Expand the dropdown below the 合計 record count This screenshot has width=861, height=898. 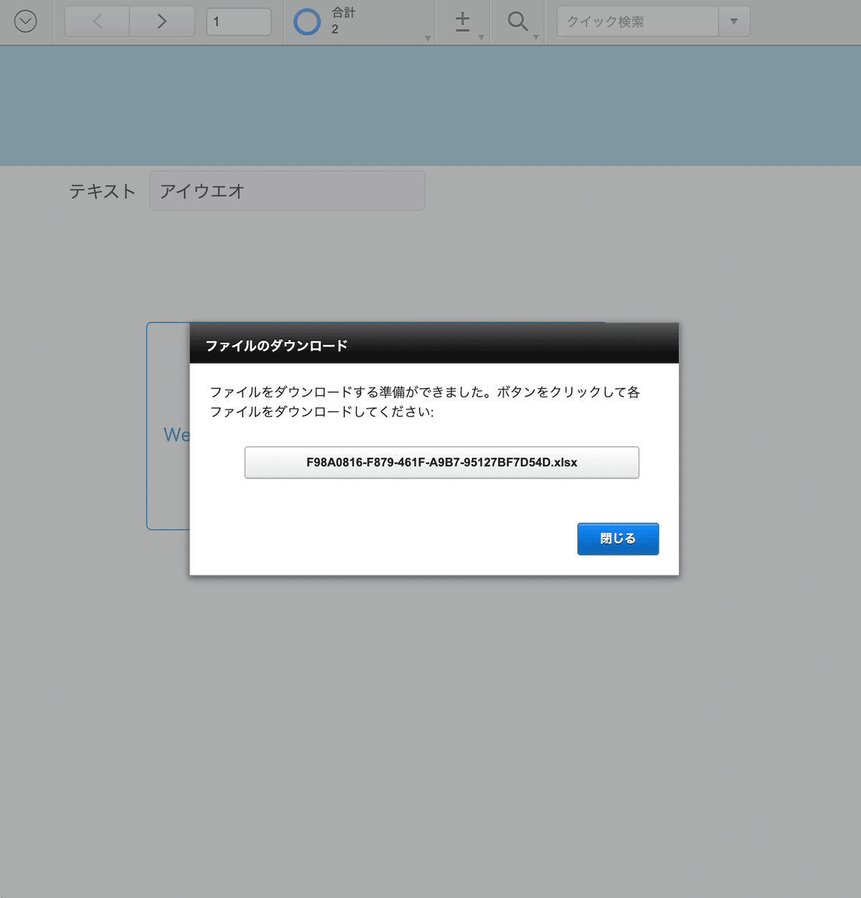(428, 37)
